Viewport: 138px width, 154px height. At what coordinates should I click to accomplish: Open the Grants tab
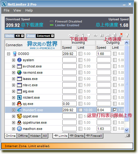click(77, 136)
